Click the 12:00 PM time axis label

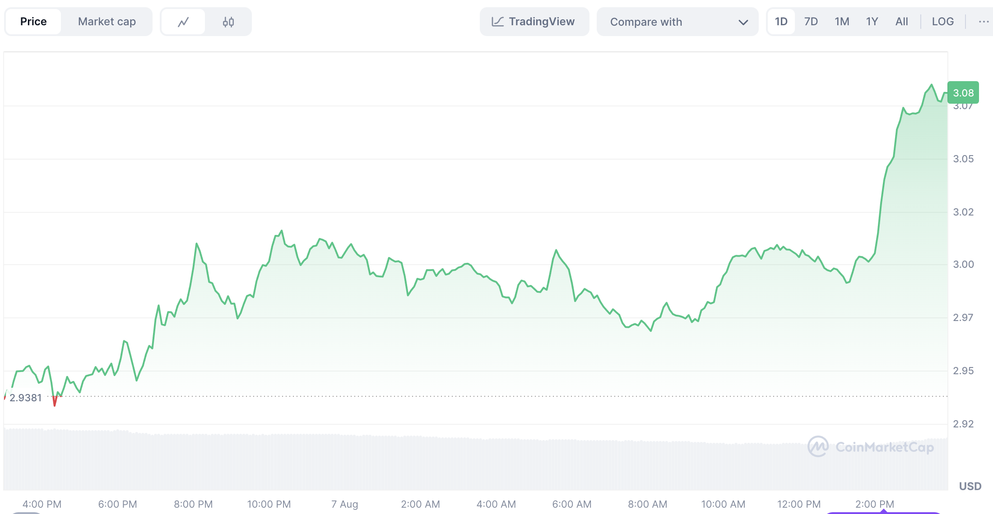[799, 504]
